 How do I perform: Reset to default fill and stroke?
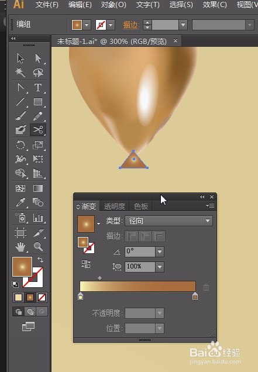(15, 284)
